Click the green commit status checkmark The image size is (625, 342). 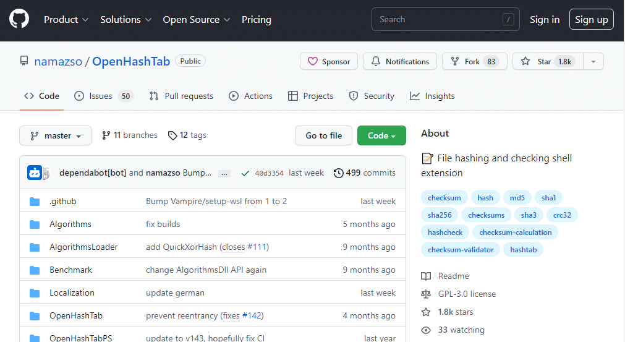[x=245, y=173]
